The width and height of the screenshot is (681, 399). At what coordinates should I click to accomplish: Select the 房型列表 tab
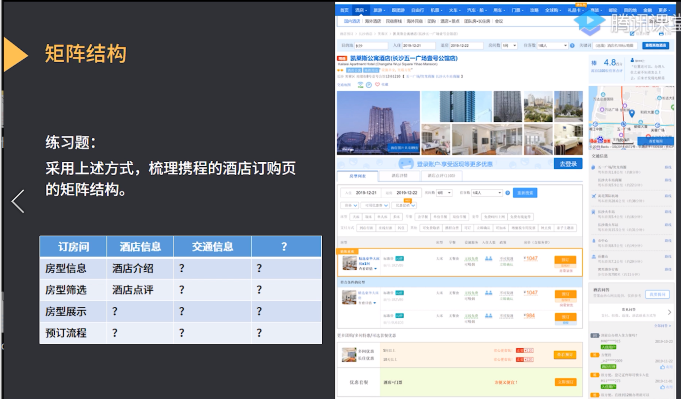tap(357, 176)
